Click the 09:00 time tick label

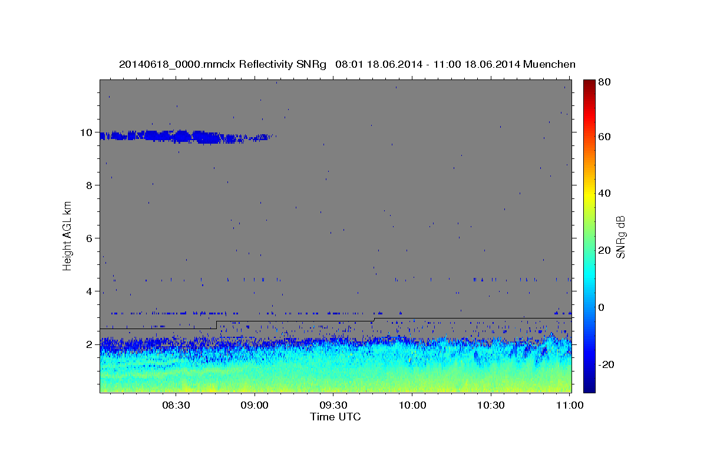click(x=255, y=405)
